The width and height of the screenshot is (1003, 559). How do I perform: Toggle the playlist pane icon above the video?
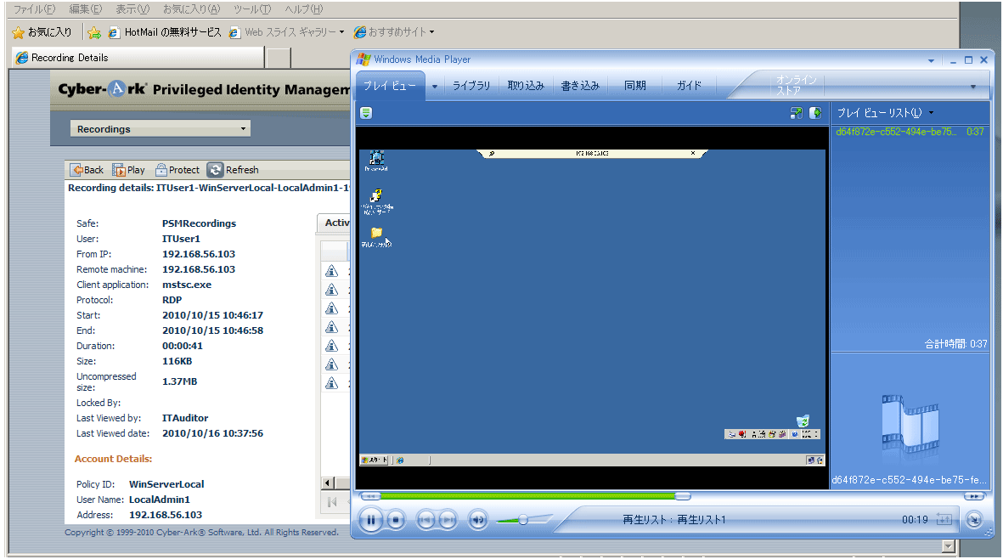[x=815, y=113]
